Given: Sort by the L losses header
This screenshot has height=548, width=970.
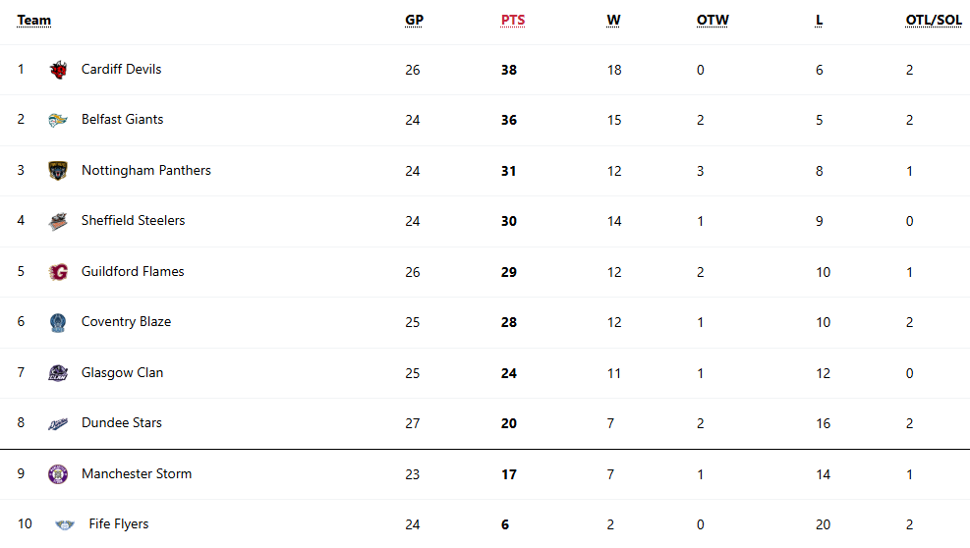Looking at the screenshot, I should (x=819, y=20).
